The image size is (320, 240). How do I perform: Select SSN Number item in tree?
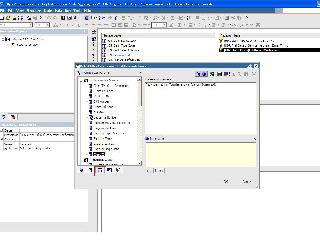pos(101,101)
